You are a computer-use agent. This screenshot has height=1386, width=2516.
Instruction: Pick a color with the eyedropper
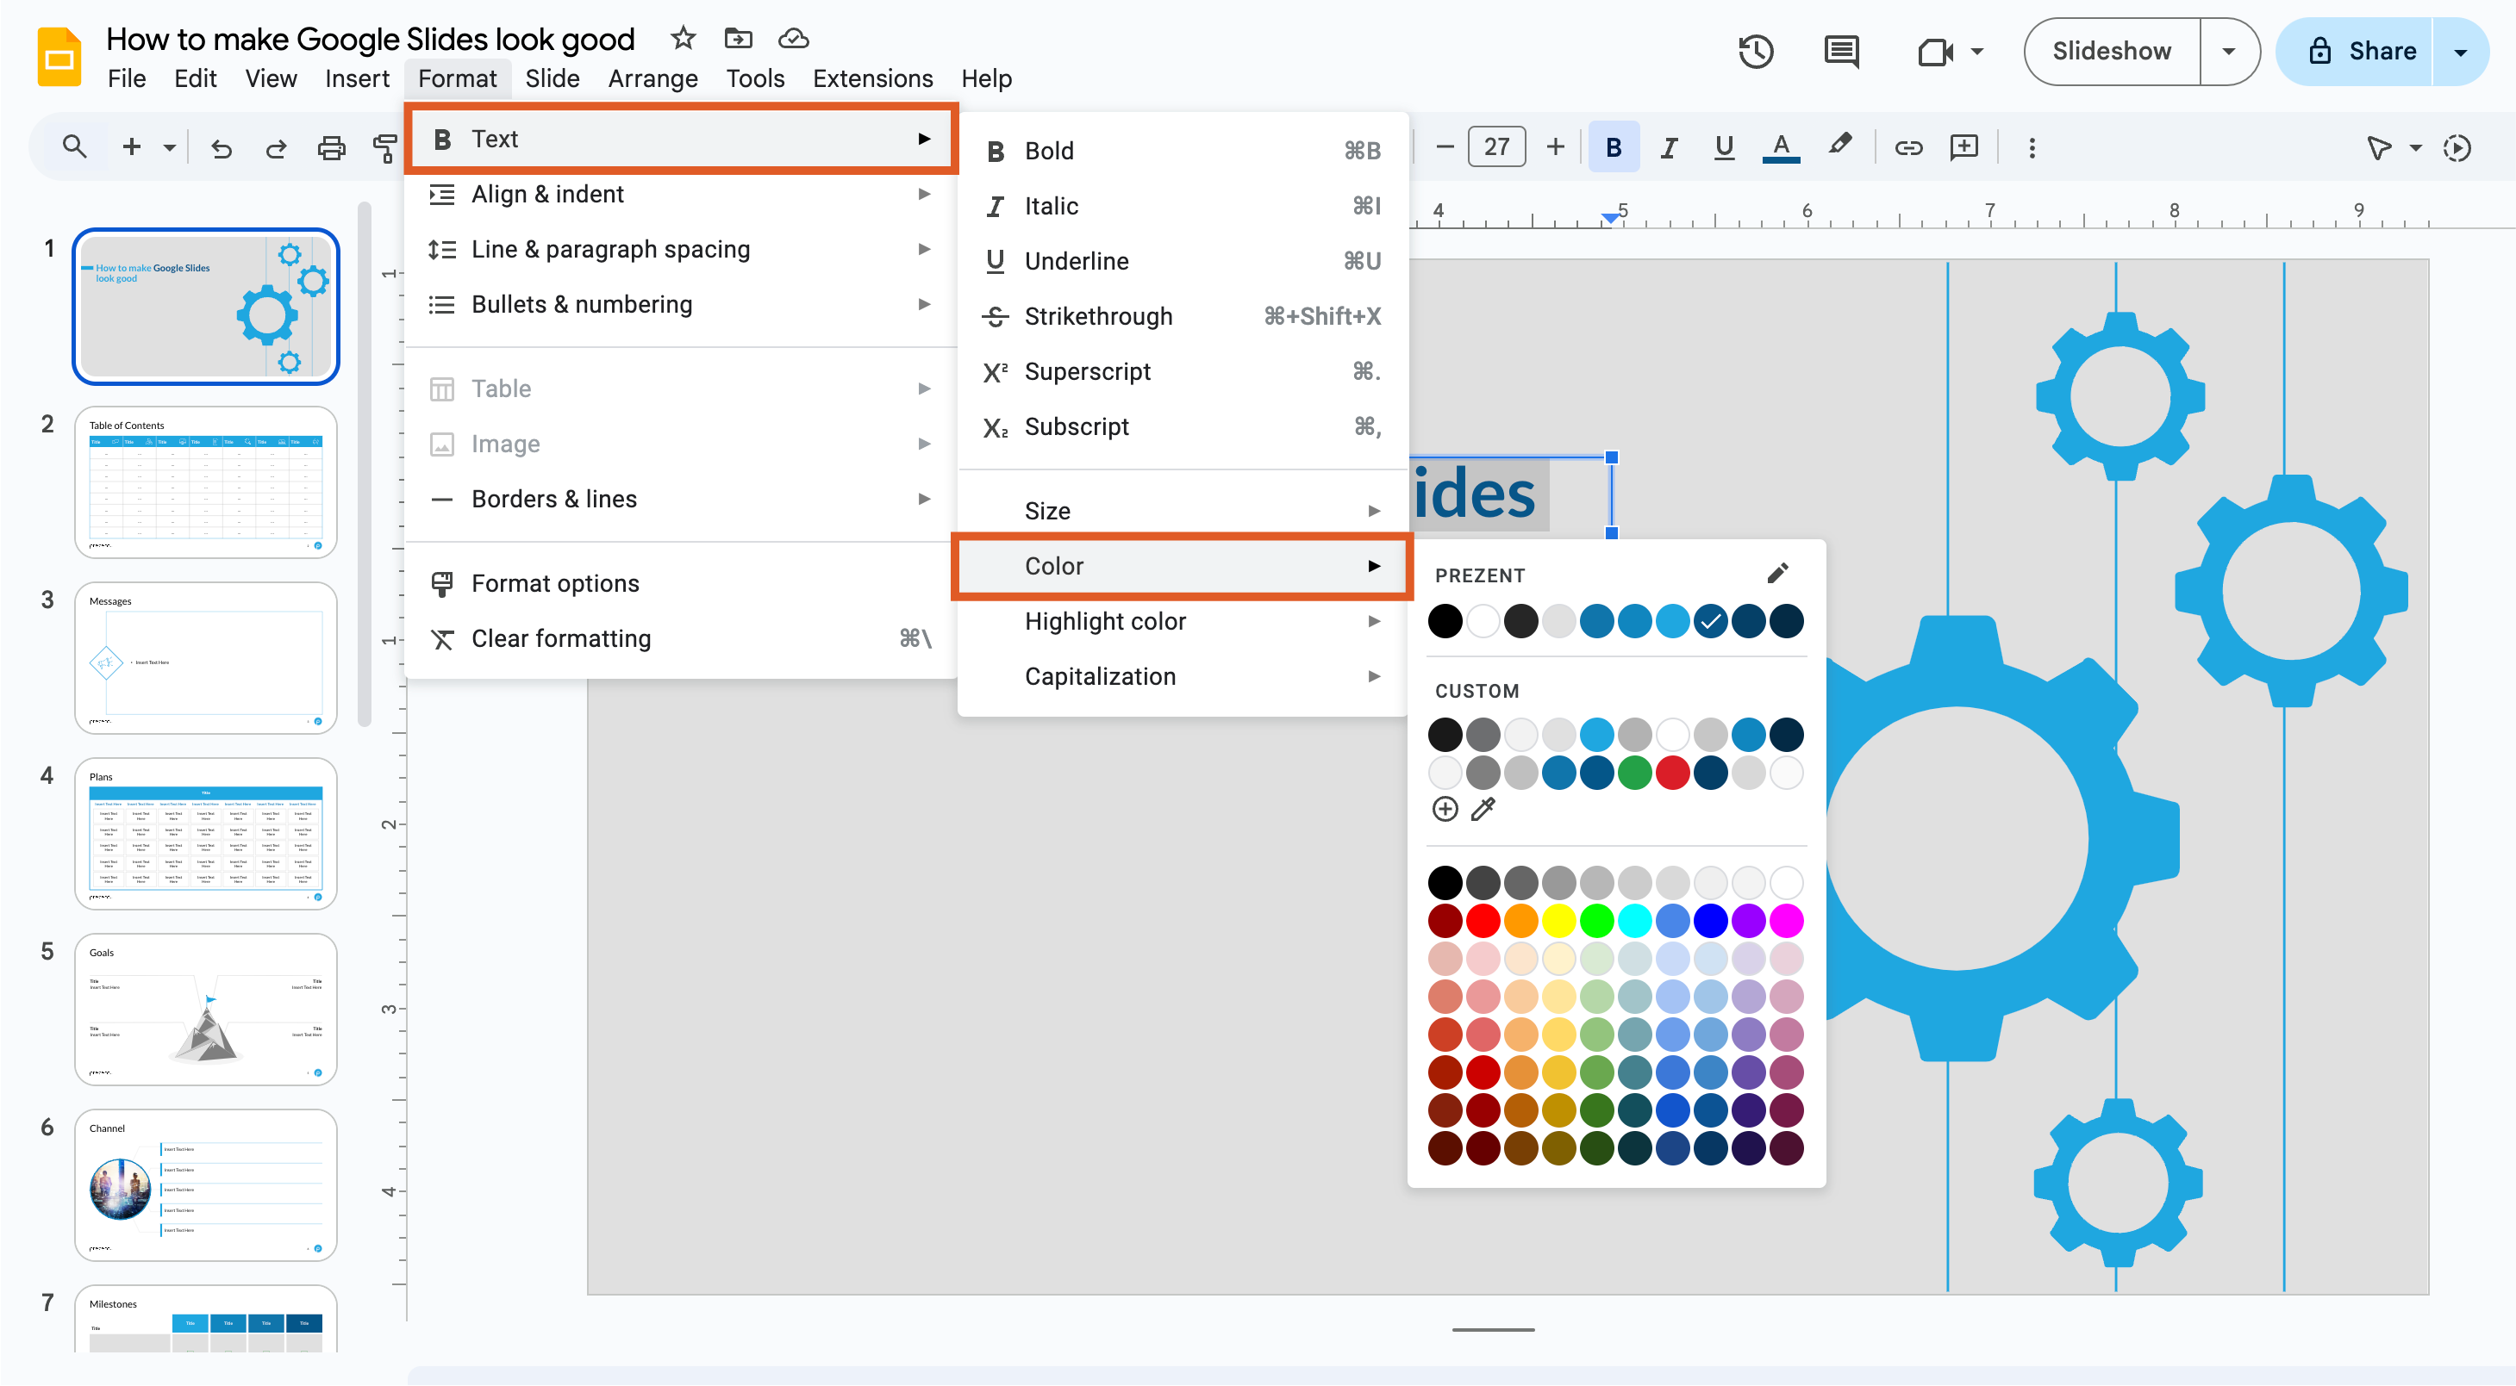click(1483, 809)
